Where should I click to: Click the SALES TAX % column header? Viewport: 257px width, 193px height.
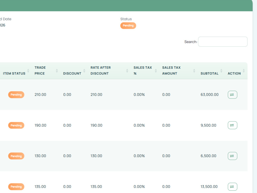143,71
